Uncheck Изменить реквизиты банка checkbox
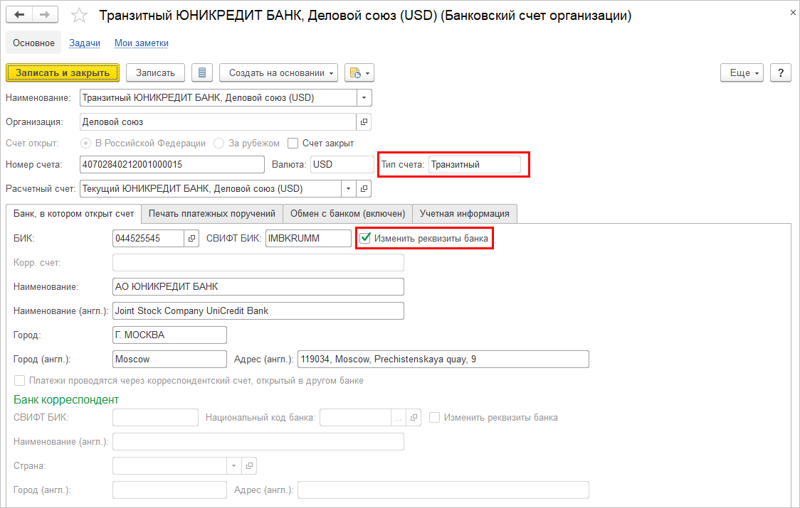Screen dimensions: 800x508 (366, 239)
